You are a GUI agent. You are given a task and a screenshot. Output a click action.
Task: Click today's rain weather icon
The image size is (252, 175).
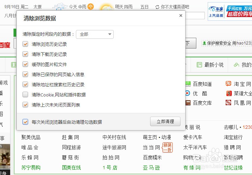tap(59, 7)
